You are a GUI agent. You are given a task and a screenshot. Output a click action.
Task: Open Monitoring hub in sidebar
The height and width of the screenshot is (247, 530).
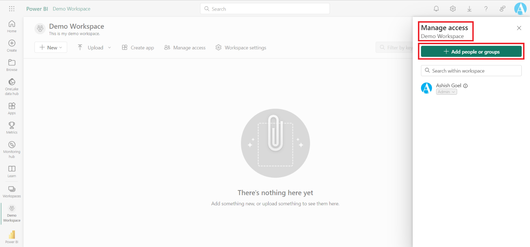(12, 149)
